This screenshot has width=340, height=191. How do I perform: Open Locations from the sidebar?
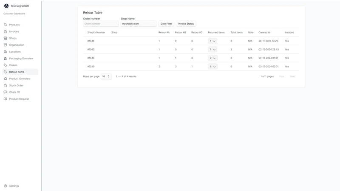(x=20, y=51)
